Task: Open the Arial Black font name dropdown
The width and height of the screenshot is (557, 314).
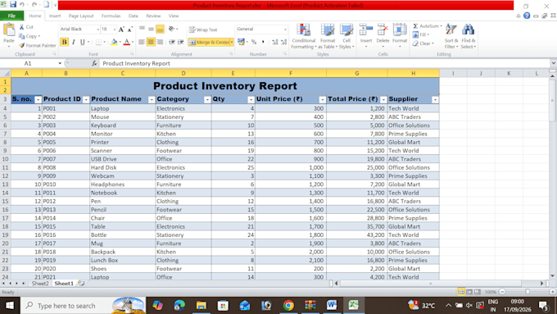Action: coord(97,30)
